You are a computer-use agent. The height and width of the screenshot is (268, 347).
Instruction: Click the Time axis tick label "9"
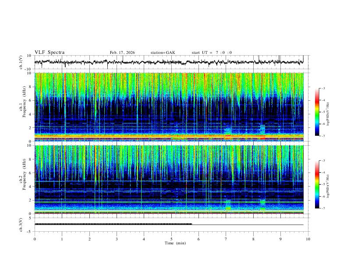click(280, 239)
